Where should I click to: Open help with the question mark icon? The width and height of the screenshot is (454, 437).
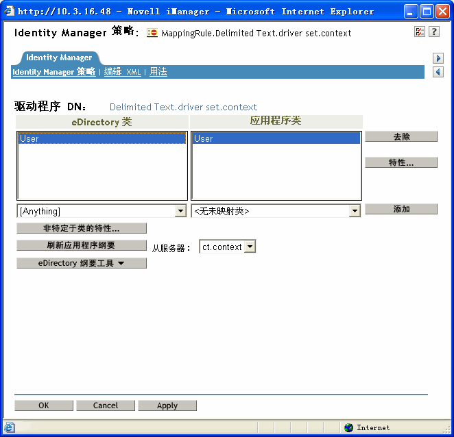[x=434, y=32]
